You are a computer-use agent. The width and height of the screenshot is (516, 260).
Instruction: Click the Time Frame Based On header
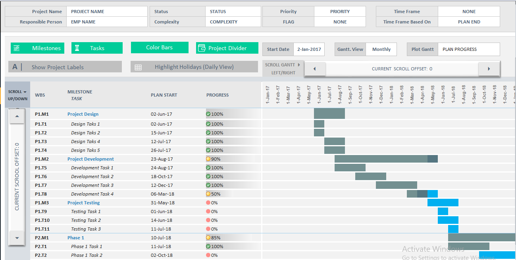pyautogui.click(x=407, y=21)
